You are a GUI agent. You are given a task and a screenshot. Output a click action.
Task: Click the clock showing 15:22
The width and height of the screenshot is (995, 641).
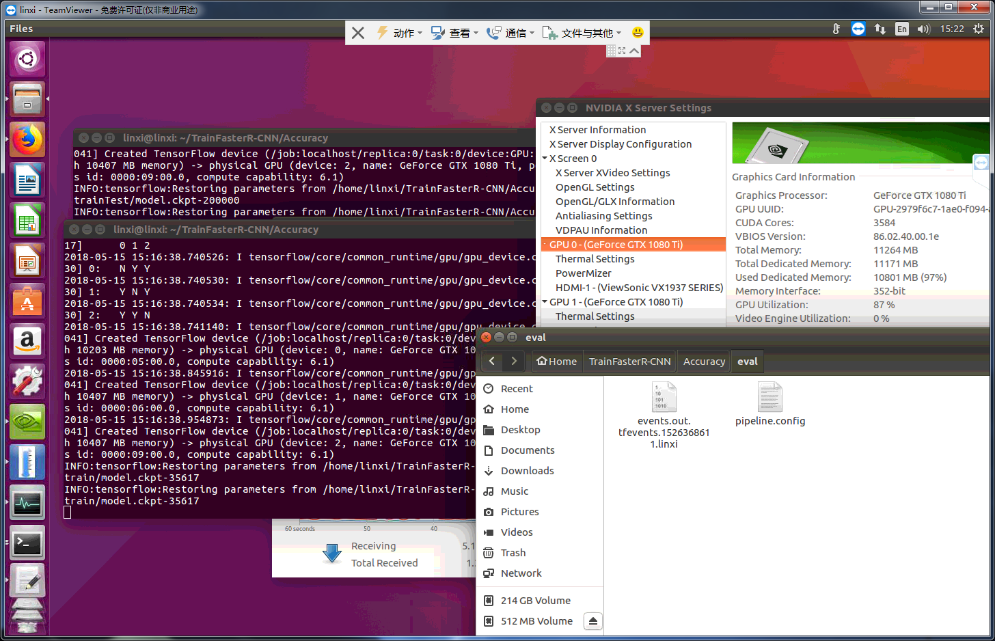(x=952, y=29)
